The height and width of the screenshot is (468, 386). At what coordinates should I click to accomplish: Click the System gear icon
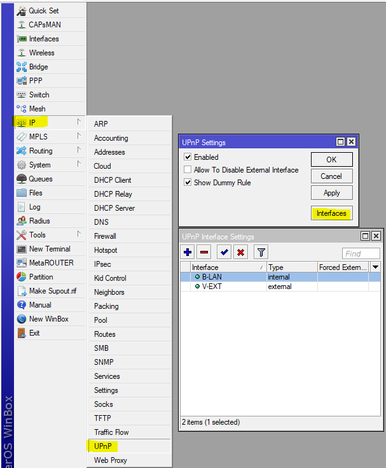(22, 165)
